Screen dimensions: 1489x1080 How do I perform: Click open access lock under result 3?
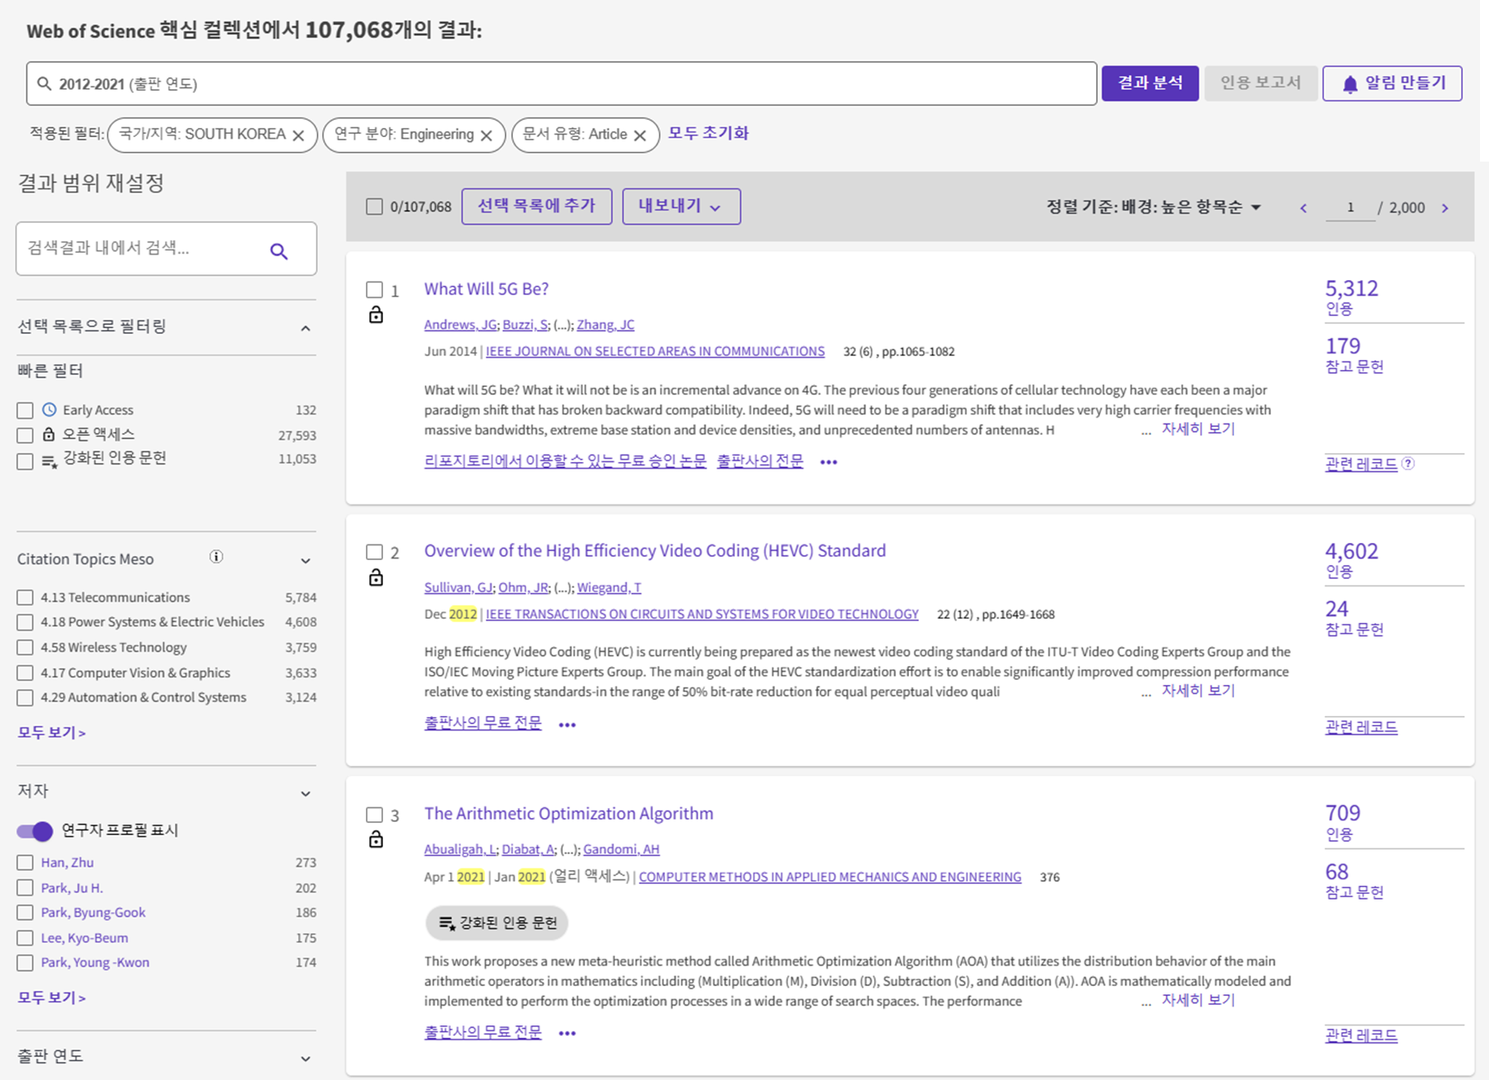tap(376, 839)
